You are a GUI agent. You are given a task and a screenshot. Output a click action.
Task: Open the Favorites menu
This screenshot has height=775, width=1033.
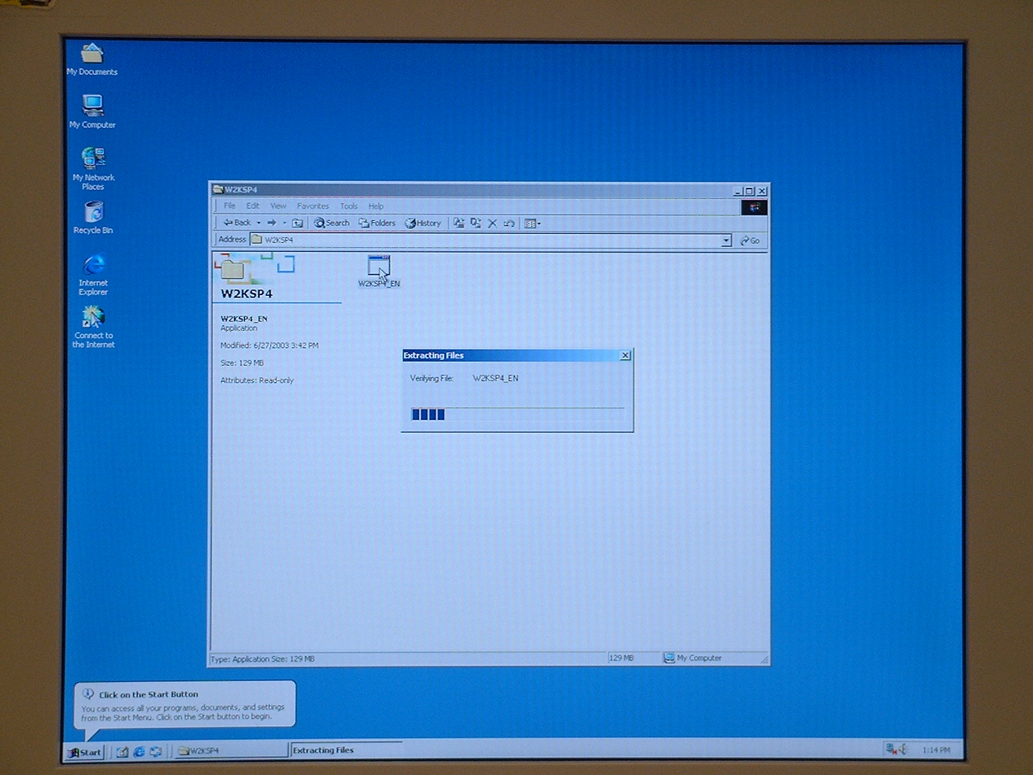coord(312,206)
